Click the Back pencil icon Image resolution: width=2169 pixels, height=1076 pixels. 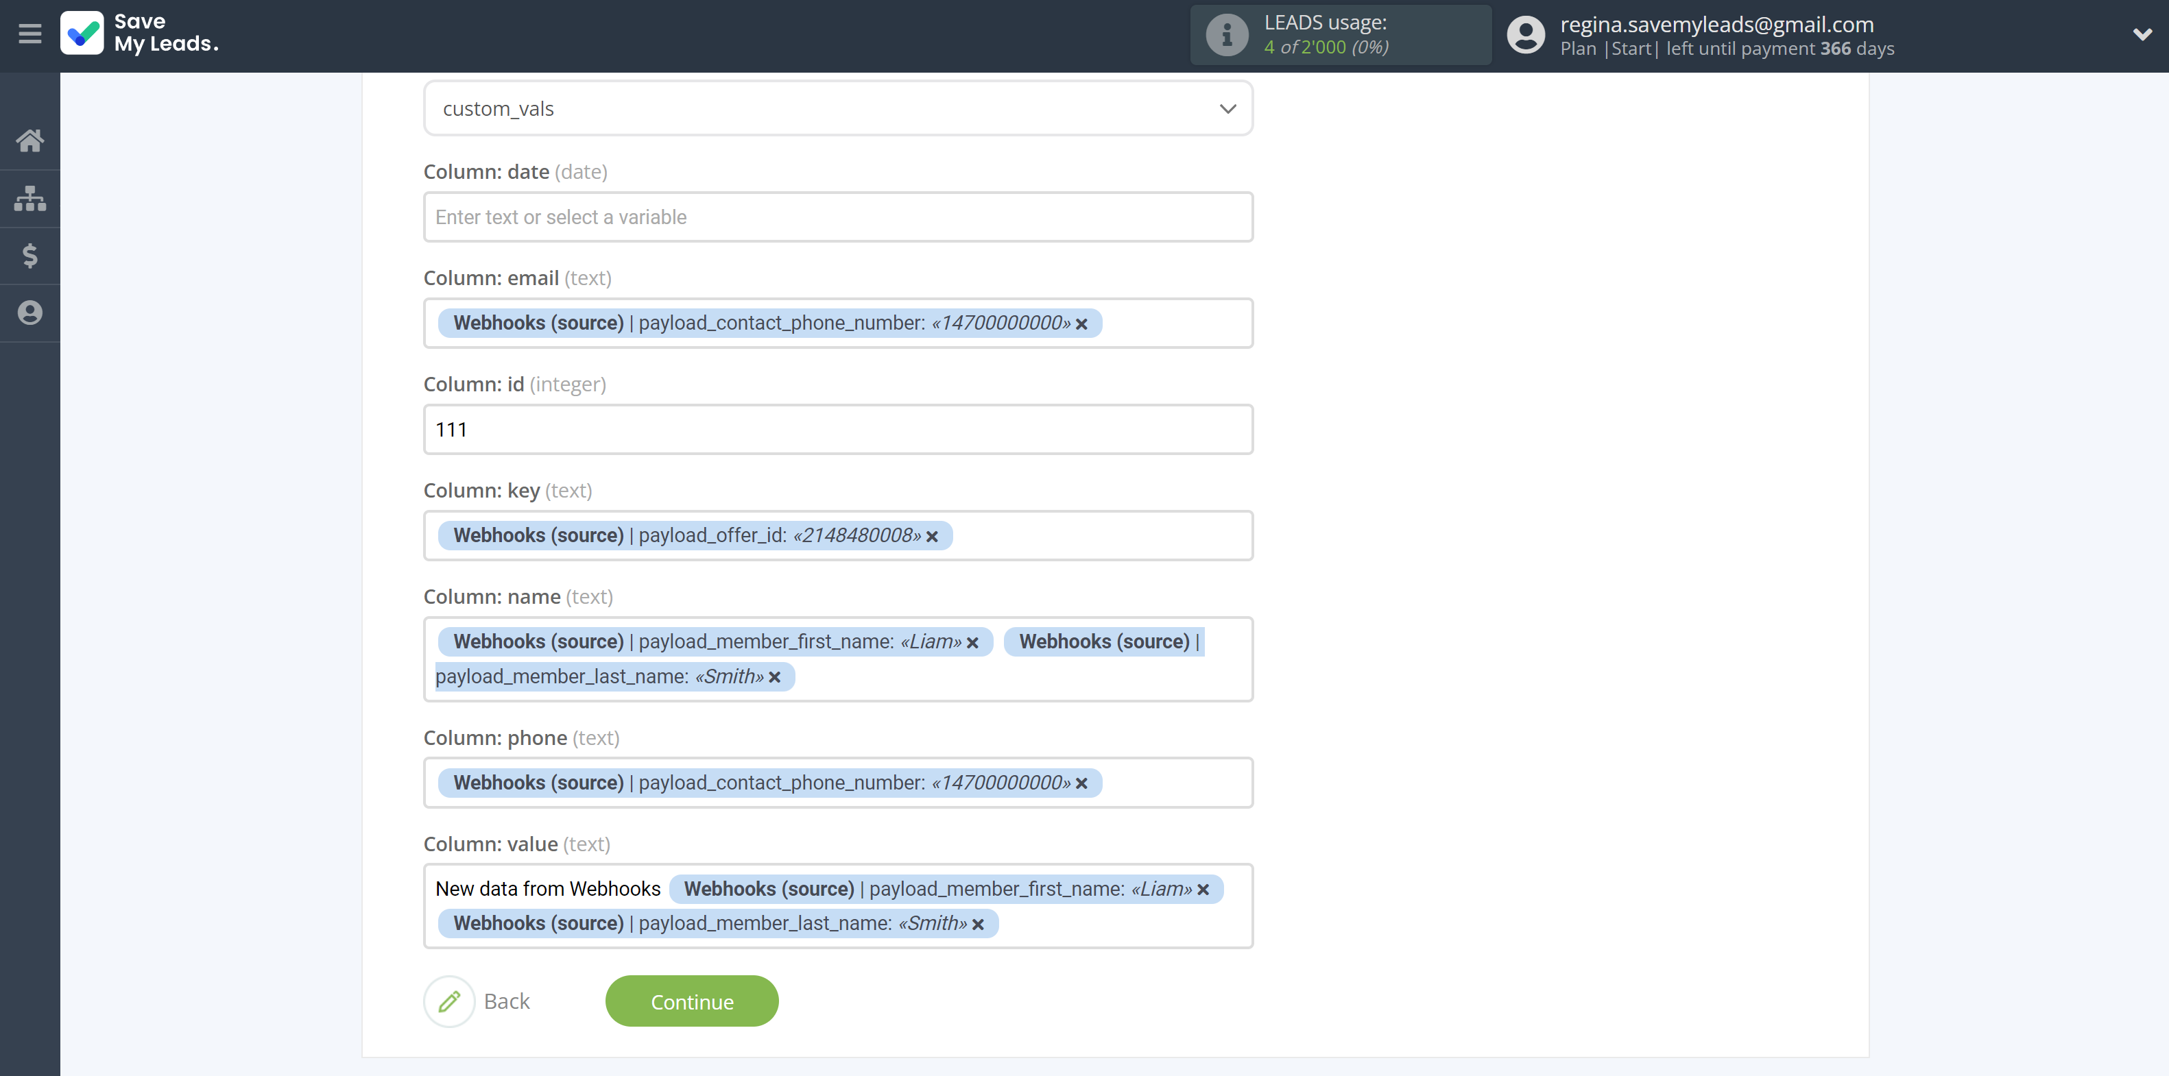pos(448,1001)
